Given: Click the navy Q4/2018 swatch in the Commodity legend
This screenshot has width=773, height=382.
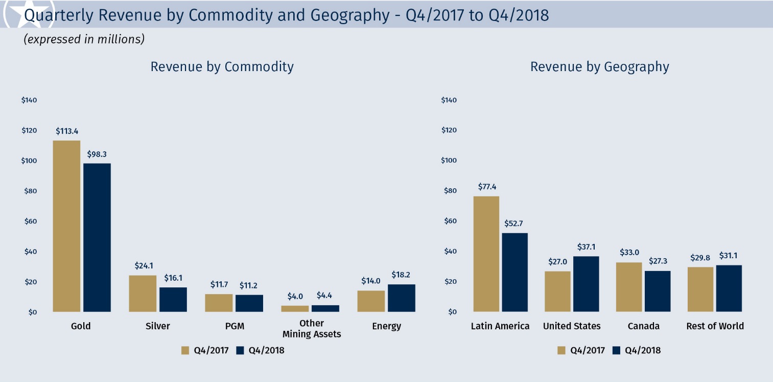Looking at the screenshot, I should pos(241,350).
